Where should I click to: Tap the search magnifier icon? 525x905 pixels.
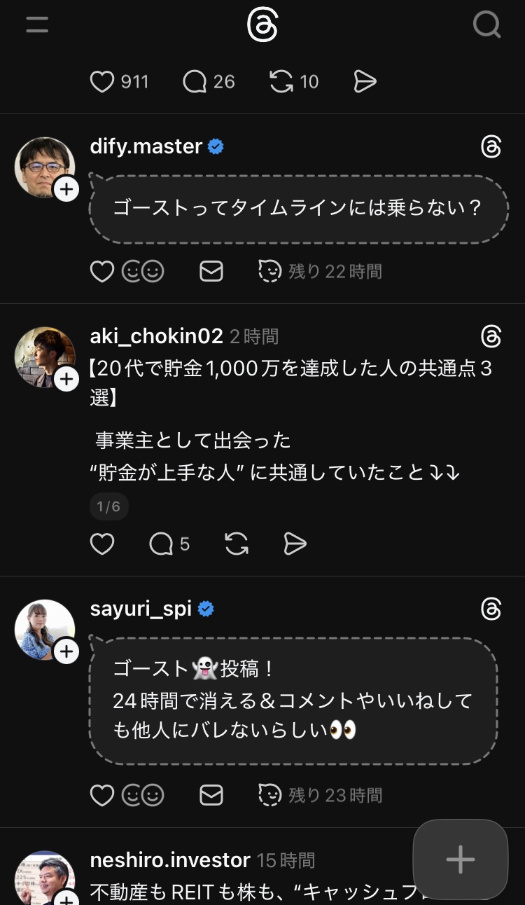486,26
